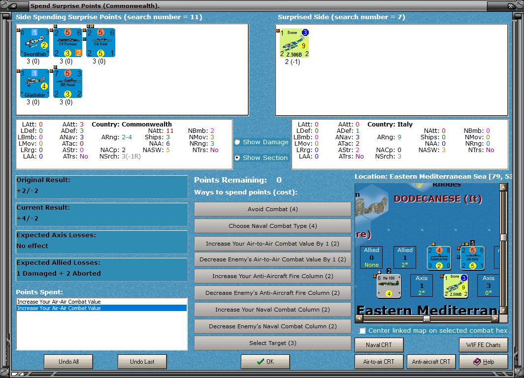Image resolution: width=524 pixels, height=378 pixels.
Task: Open the window system menu icon
Action: tap(12, 6)
